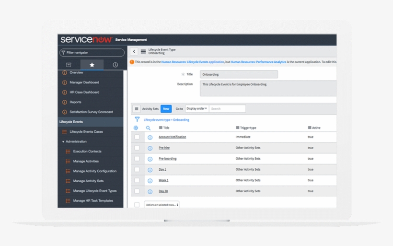
Task: Open Manager Dashboard module
Action: pos(84,82)
